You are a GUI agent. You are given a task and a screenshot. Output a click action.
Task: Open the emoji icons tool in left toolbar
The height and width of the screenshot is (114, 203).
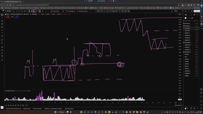[2, 36]
